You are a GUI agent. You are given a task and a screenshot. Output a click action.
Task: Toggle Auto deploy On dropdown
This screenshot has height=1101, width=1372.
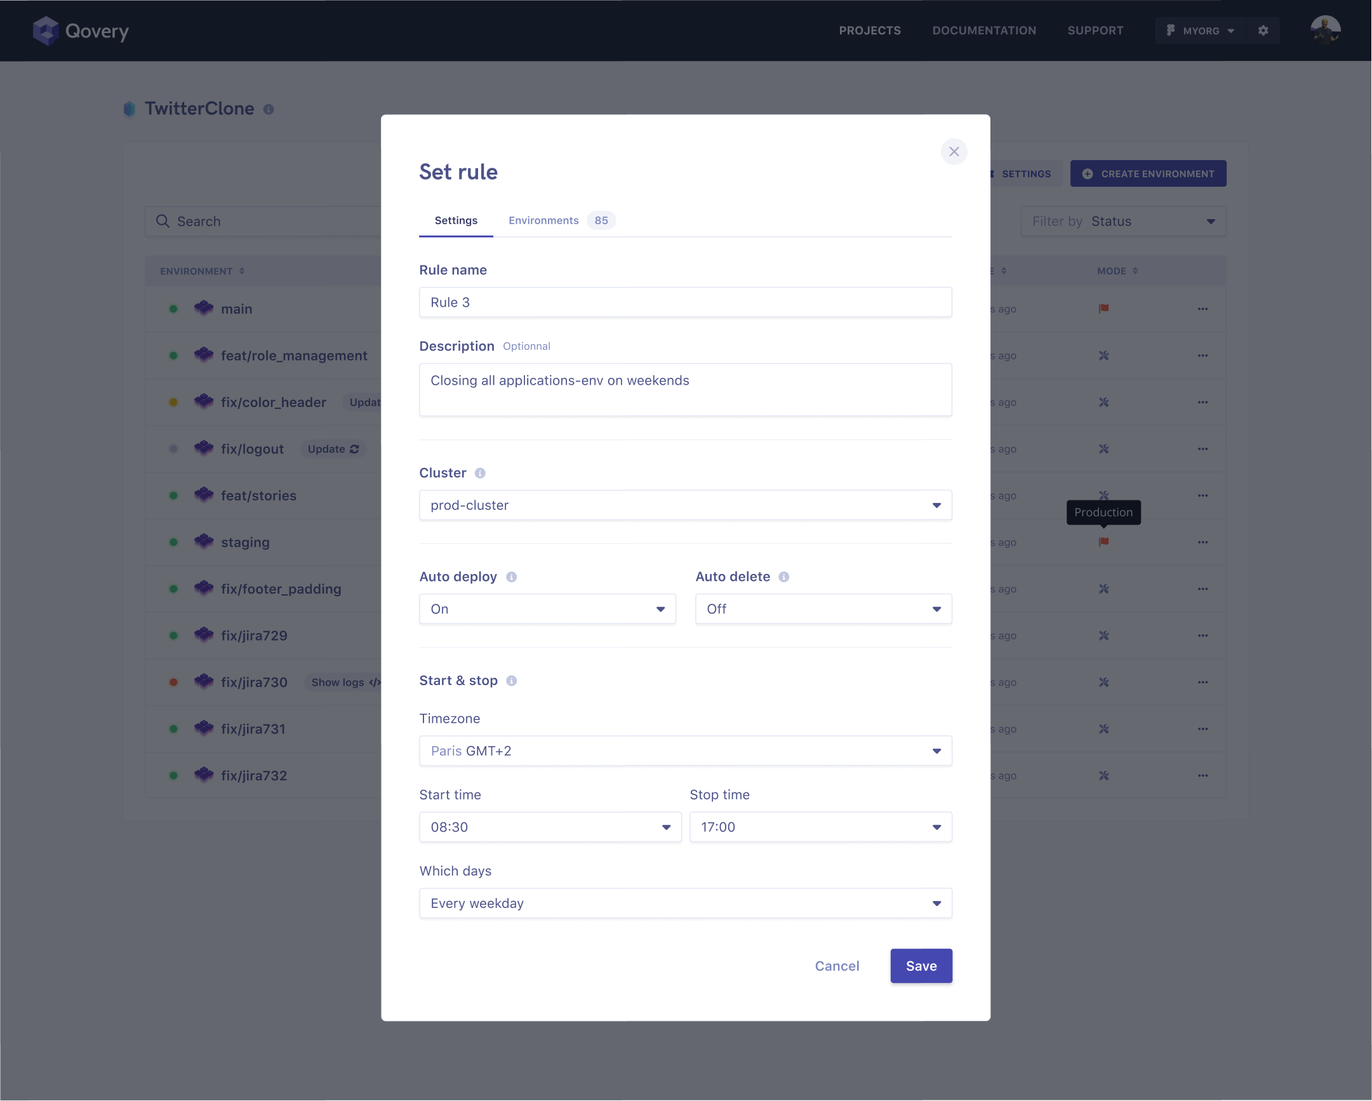547,609
